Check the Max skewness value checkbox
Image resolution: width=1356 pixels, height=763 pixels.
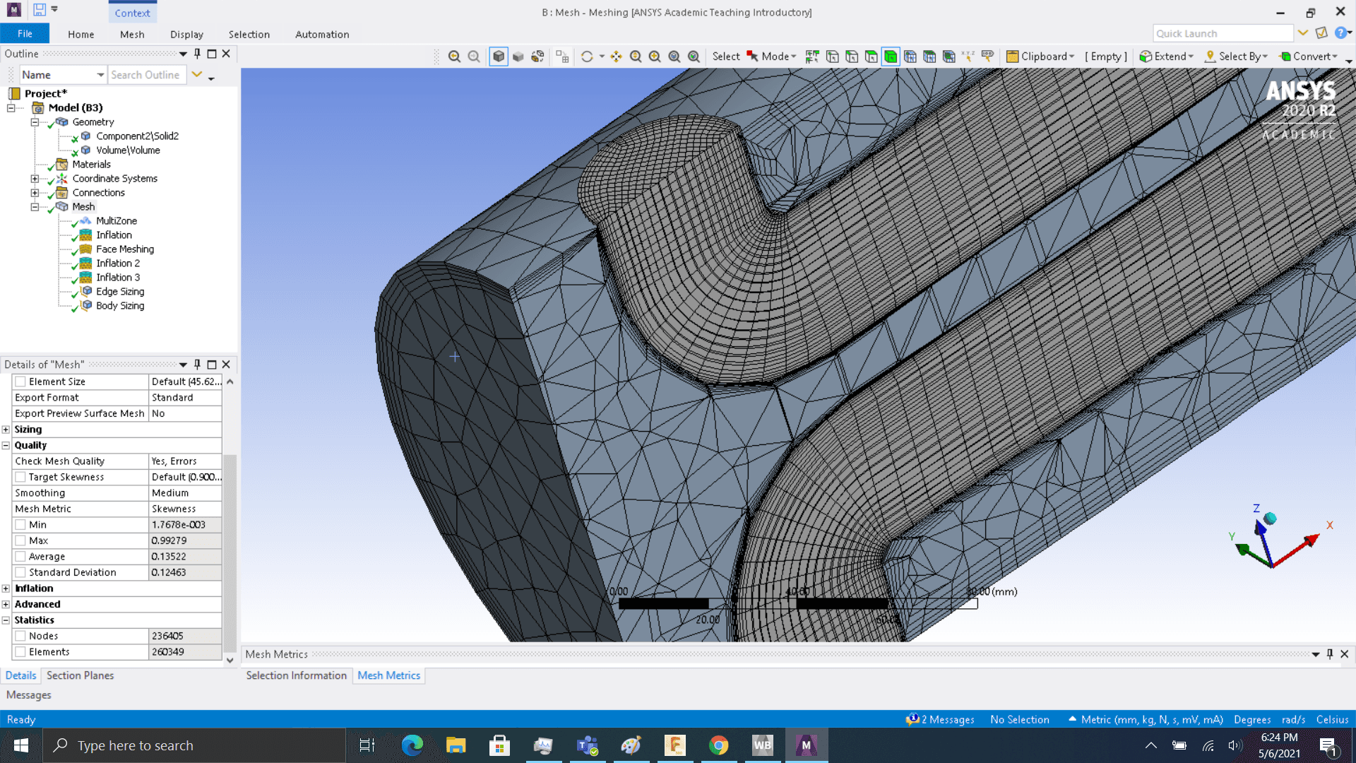pos(20,540)
